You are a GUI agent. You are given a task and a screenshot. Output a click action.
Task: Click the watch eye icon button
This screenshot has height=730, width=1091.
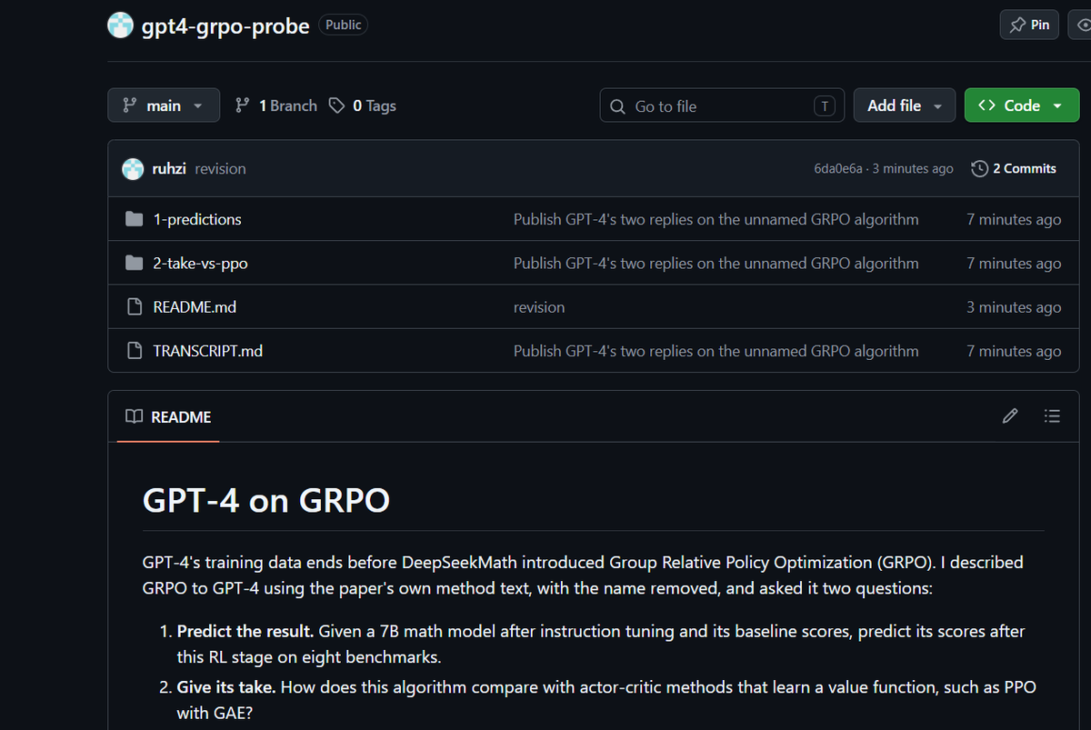click(1082, 25)
